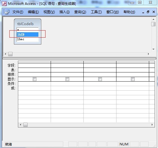Click the table pane scroll down arrow
The image size is (158, 148).
tap(153, 49)
